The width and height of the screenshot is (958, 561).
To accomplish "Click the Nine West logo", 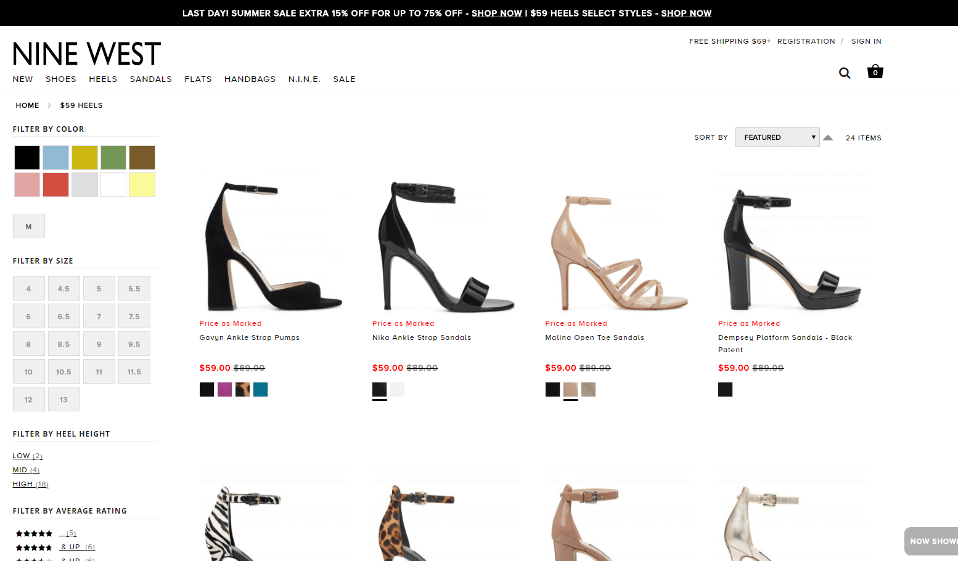I will [87, 54].
